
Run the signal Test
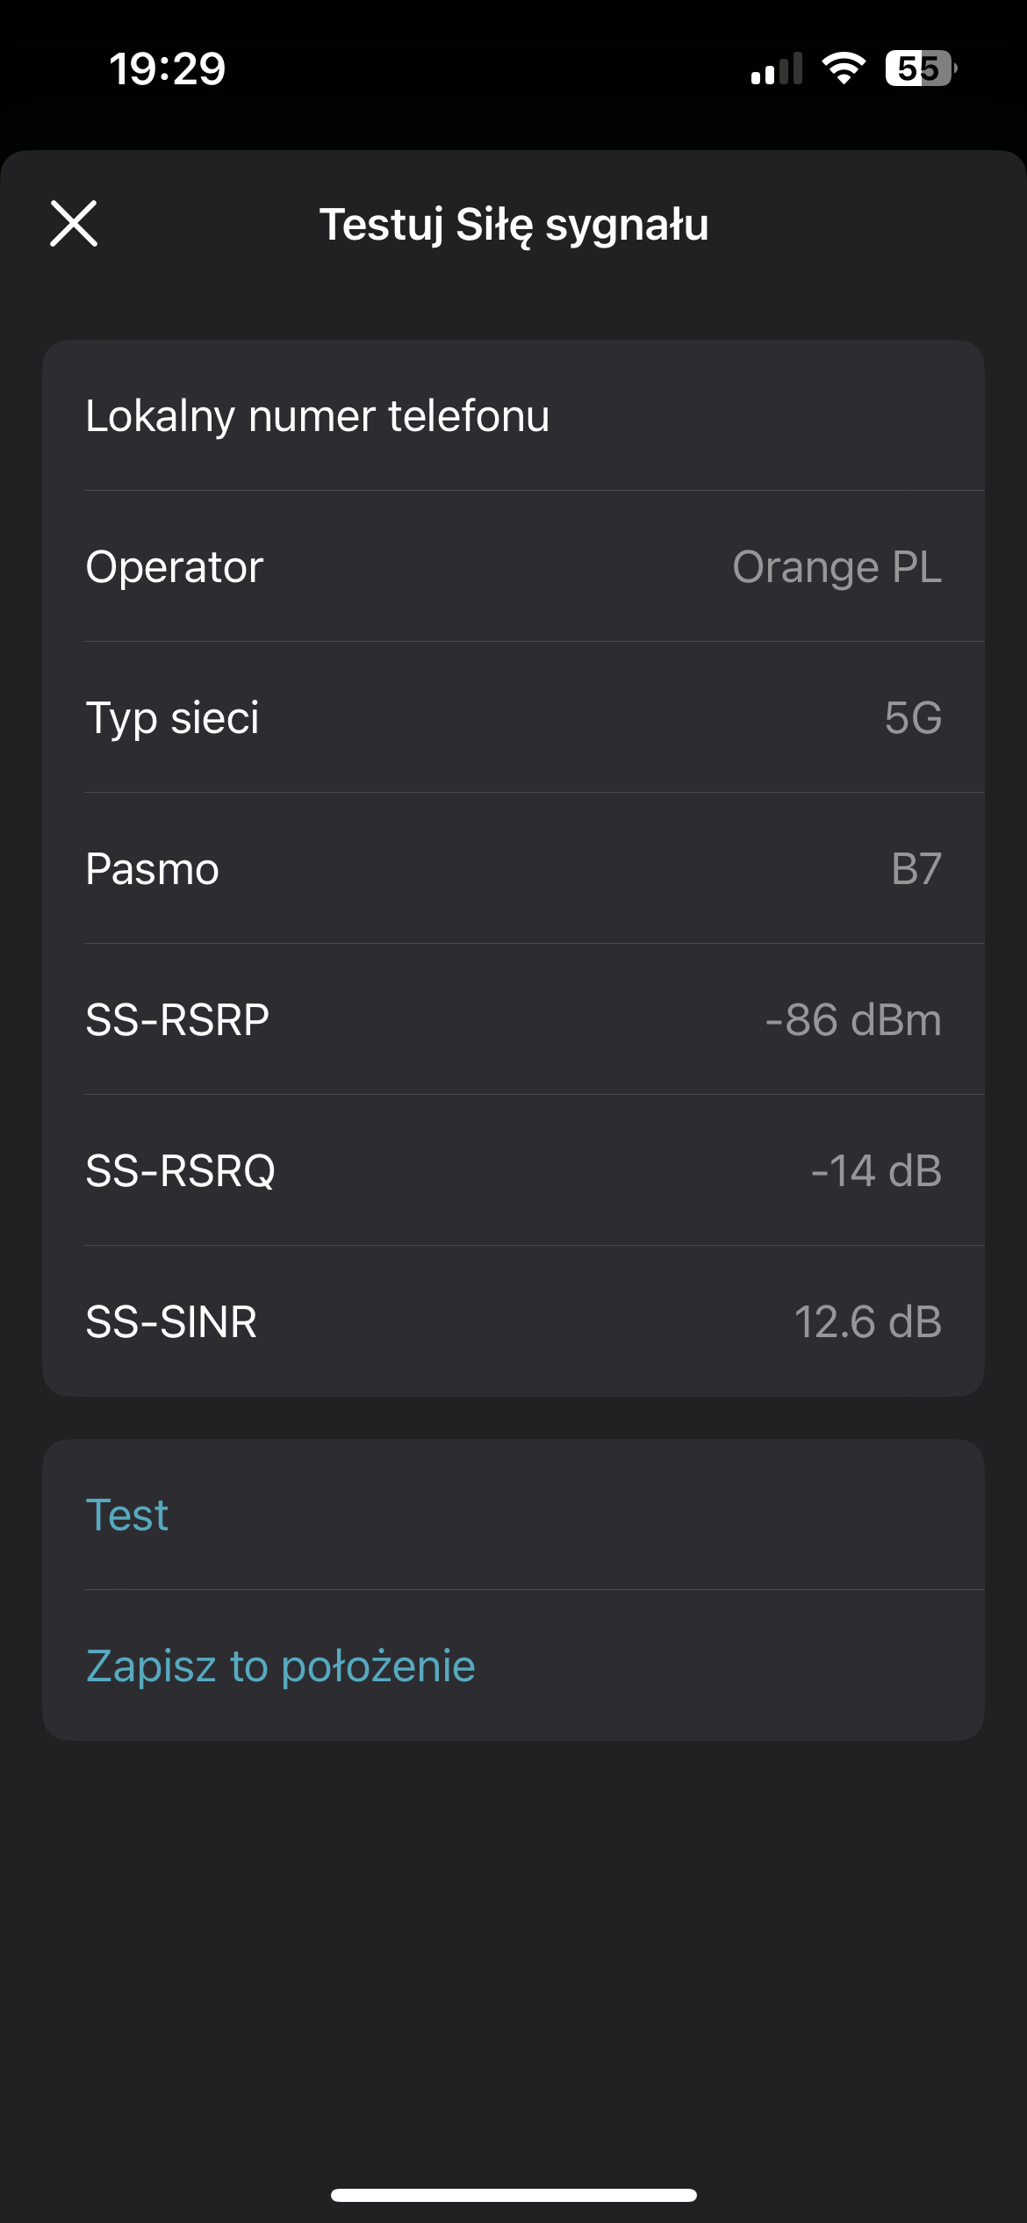click(127, 1514)
